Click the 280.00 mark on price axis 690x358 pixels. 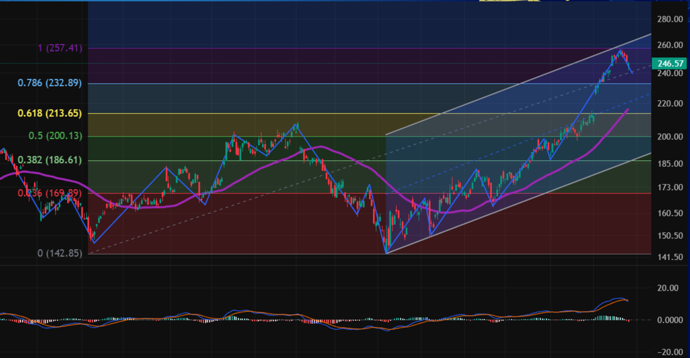click(x=670, y=20)
